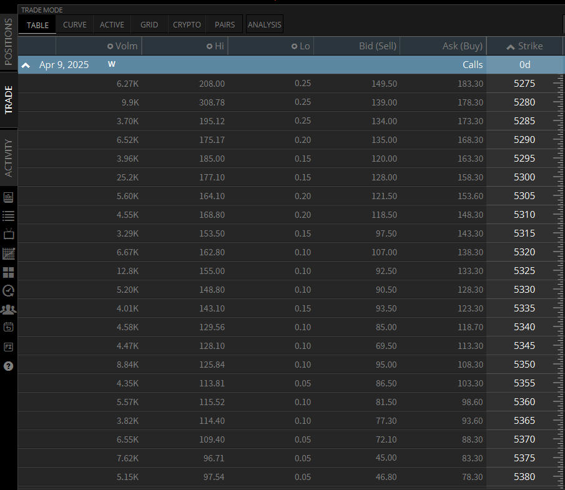
Task: Sort by the Strike column header
Action: pos(524,46)
